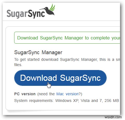
Task: Open the Mac version link
Action: [x=67, y=94]
